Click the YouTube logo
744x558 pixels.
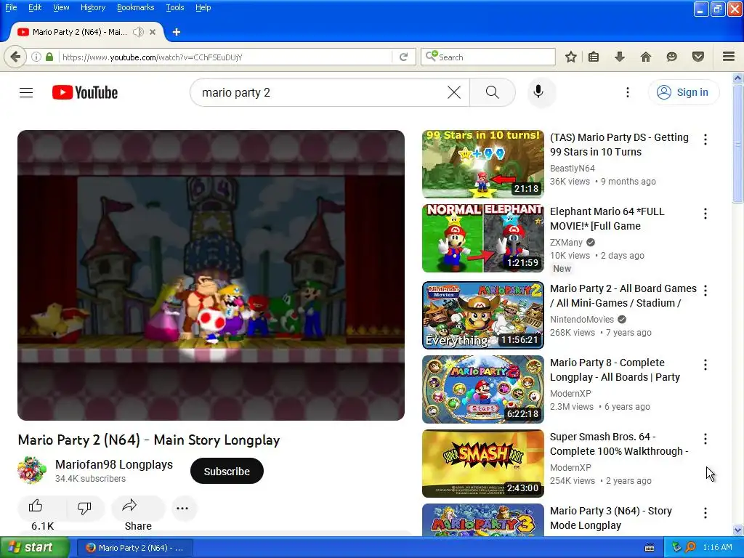tap(85, 92)
